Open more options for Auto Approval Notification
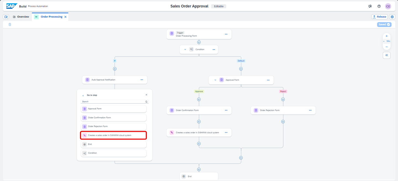 [142, 80]
